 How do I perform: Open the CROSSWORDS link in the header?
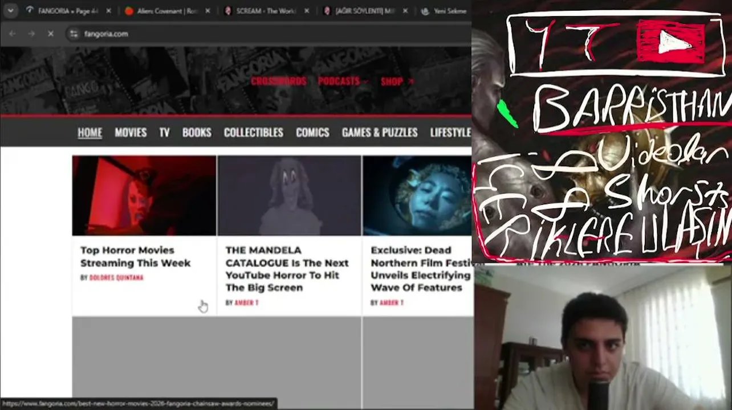[x=279, y=81]
